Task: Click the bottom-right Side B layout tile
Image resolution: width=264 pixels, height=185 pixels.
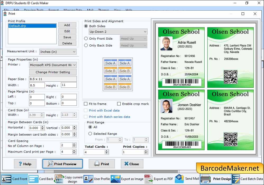Action: point(125,87)
